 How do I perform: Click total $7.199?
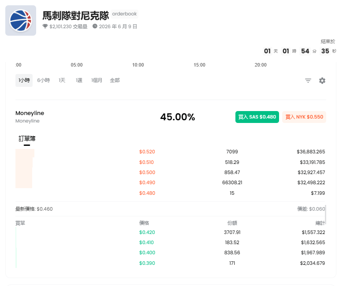(x=318, y=193)
